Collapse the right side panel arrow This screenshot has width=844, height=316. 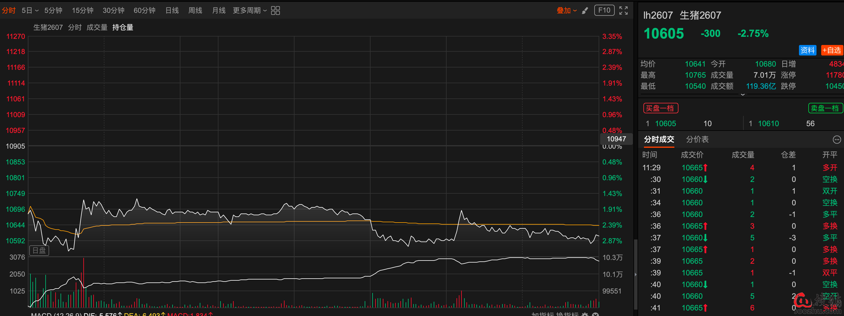pos(635,275)
